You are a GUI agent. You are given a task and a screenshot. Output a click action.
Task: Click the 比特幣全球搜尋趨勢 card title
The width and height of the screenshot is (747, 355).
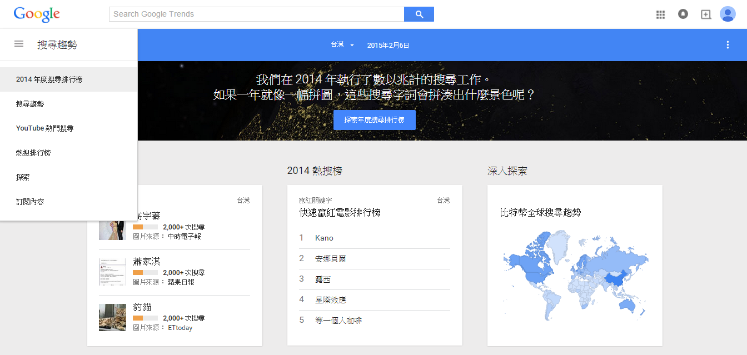[x=540, y=213]
